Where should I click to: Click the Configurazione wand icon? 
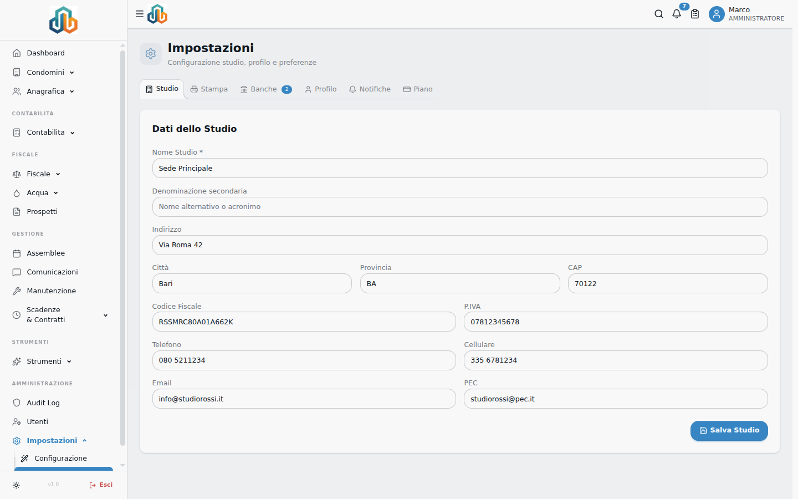24,459
